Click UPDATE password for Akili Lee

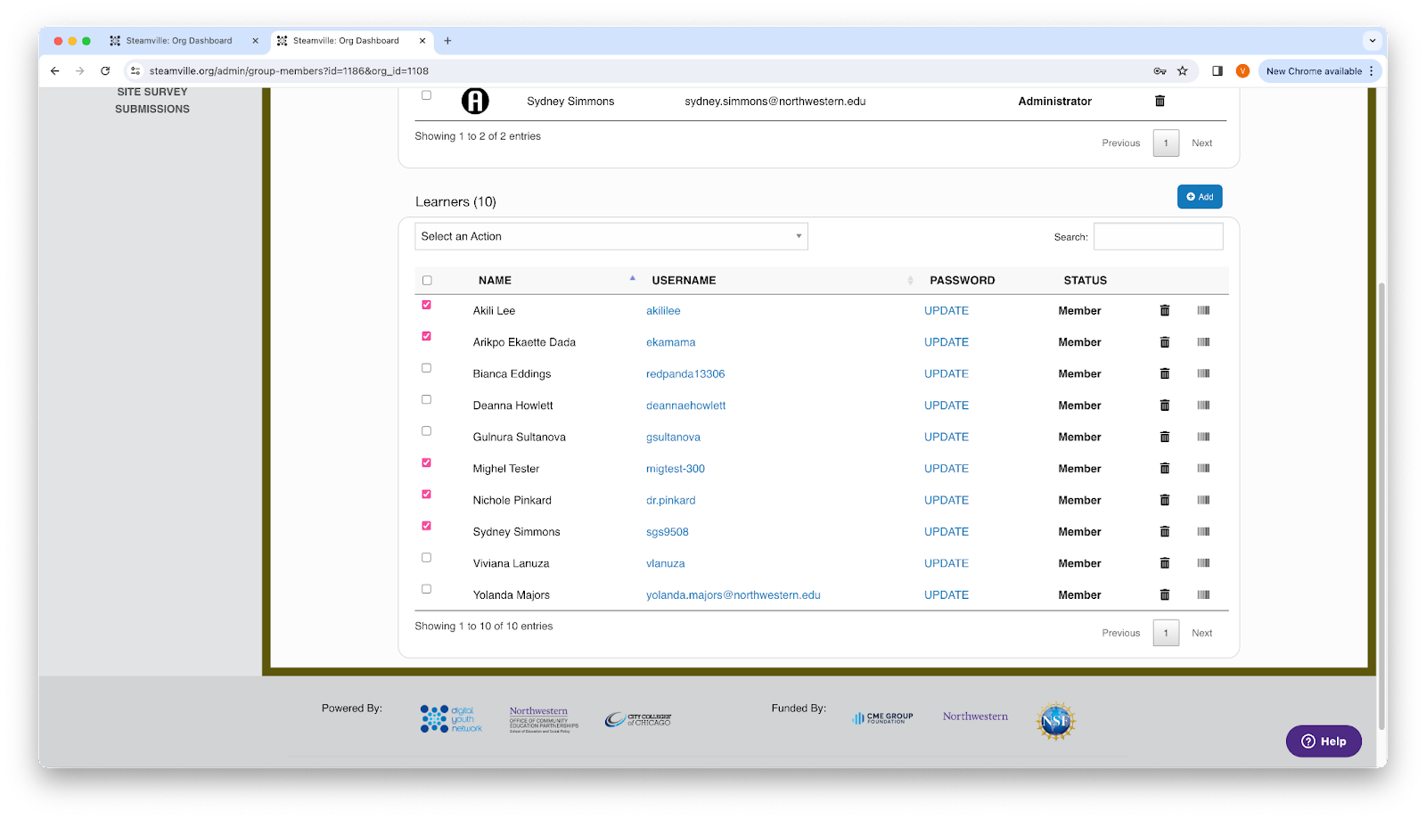coord(947,310)
